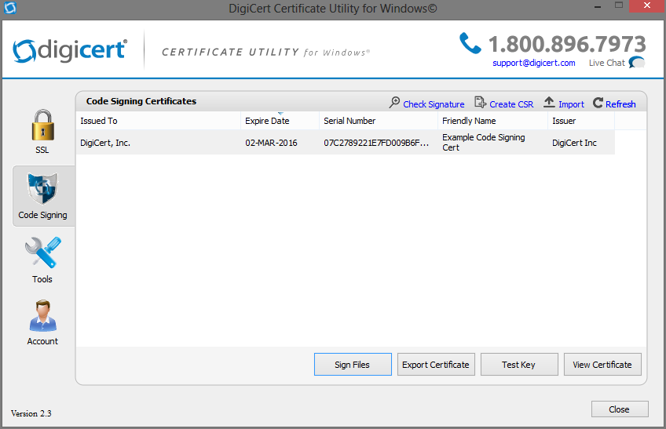666x429 pixels.
Task: Click the Create CSR document icon
Action: (x=481, y=102)
